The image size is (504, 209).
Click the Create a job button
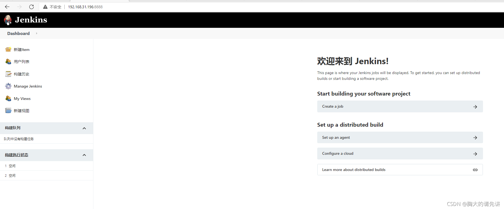[x=400, y=106]
